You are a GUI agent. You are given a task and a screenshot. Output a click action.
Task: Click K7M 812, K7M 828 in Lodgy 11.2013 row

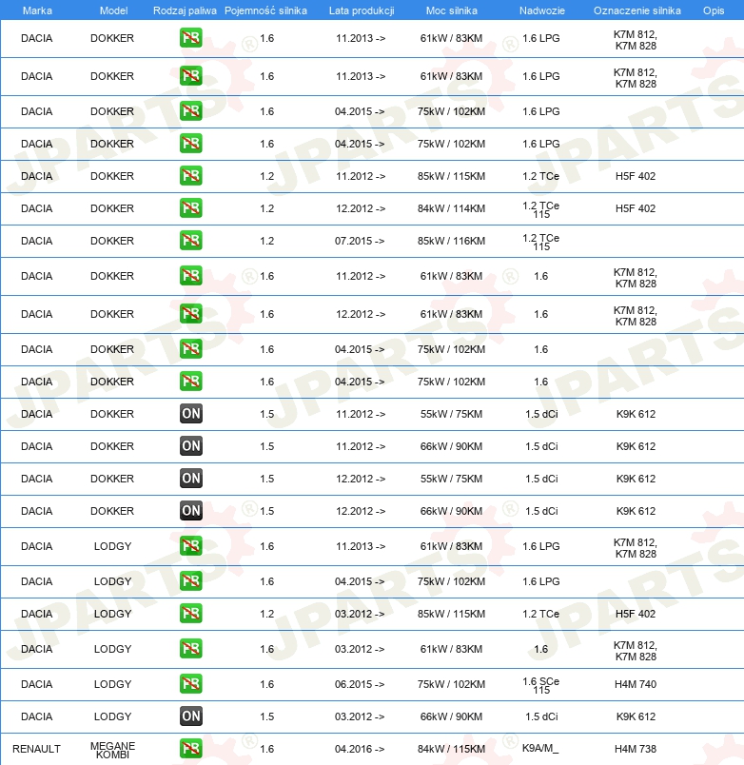pyautogui.click(x=636, y=548)
